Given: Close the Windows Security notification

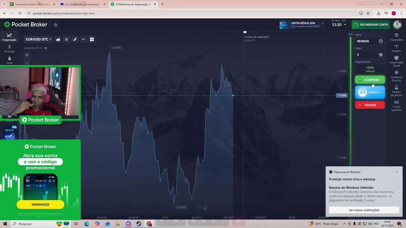Looking at the screenshot, I should [396, 172].
